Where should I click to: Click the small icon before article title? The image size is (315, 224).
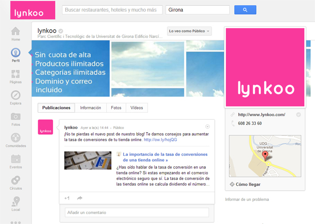pyautogui.click(x=119, y=154)
